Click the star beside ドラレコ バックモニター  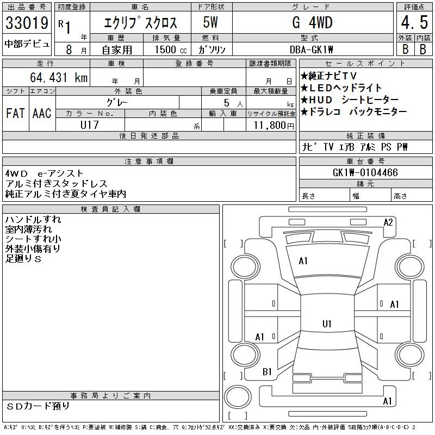tap(304, 111)
